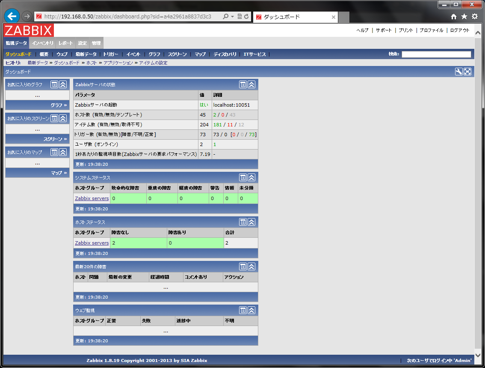
Task: Close the ダッシュボード browser tab
Action: 334,17
